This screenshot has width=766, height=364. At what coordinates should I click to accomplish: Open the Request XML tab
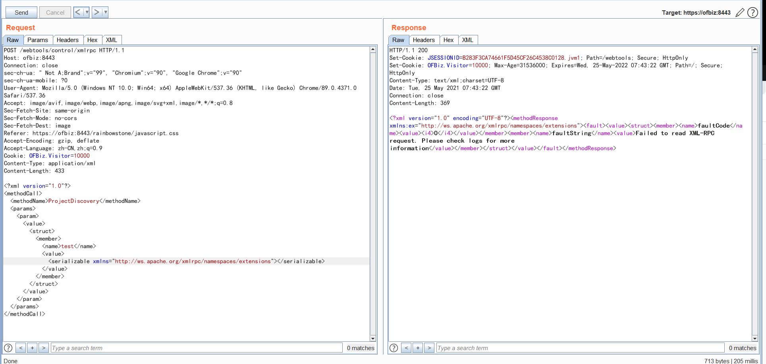[112, 40]
